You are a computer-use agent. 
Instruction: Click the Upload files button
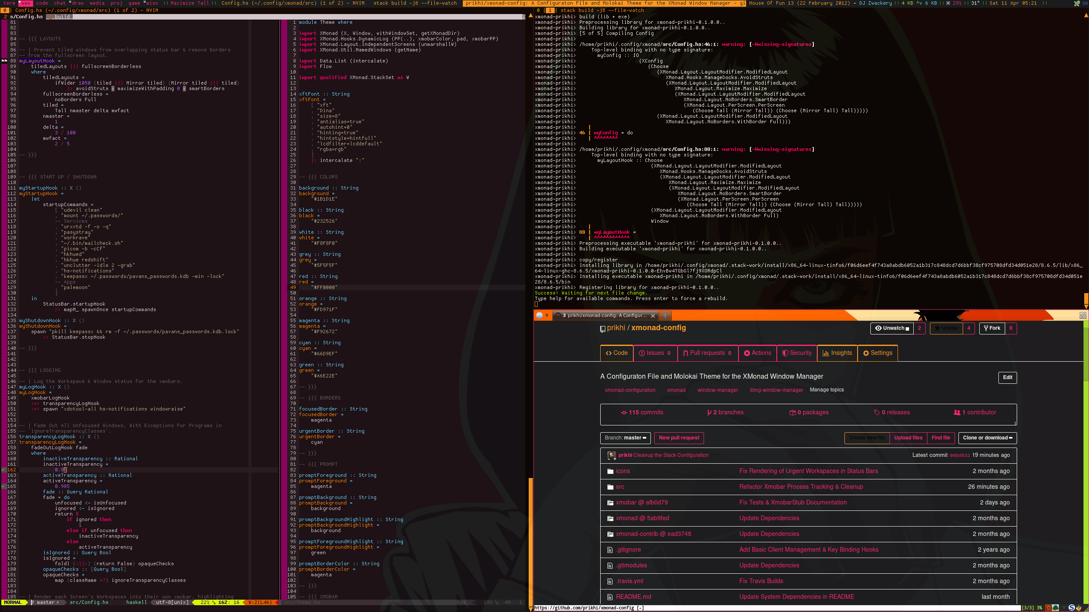908,438
